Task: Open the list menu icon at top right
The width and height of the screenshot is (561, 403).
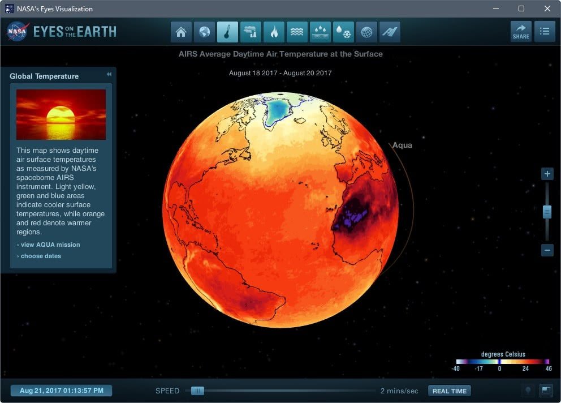Action: [x=545, y=32]
